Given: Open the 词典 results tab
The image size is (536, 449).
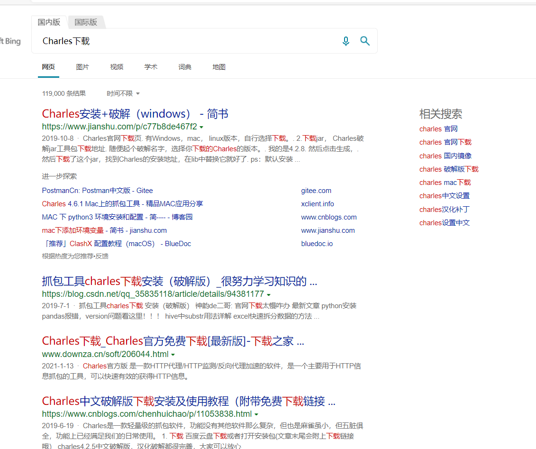Looking at the screenshot, I should (185, 67).
